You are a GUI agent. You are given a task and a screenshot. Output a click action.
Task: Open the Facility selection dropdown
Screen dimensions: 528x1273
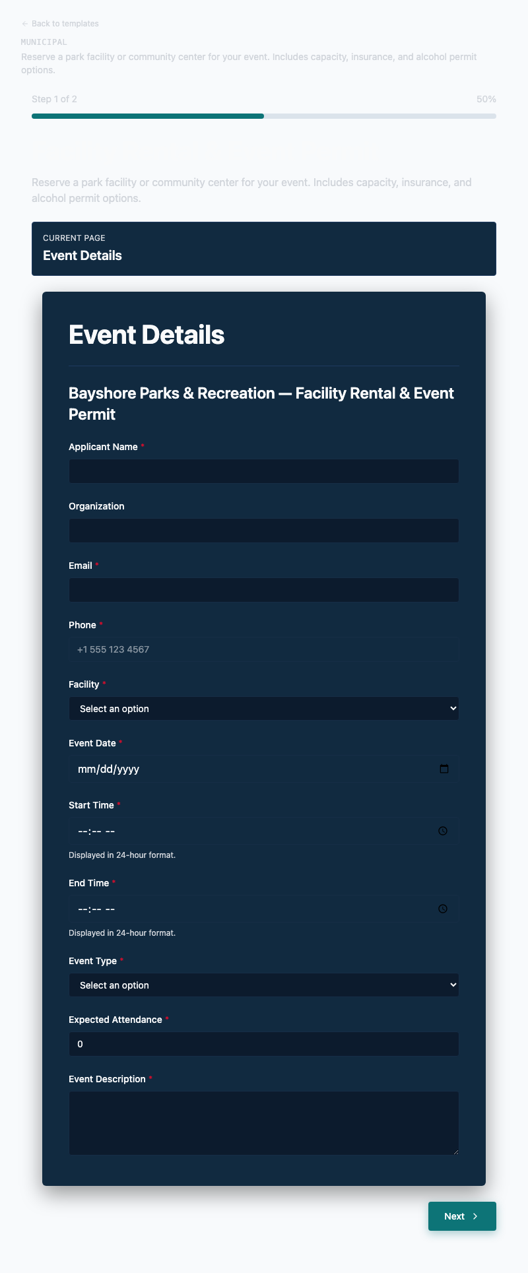[263, 708]
